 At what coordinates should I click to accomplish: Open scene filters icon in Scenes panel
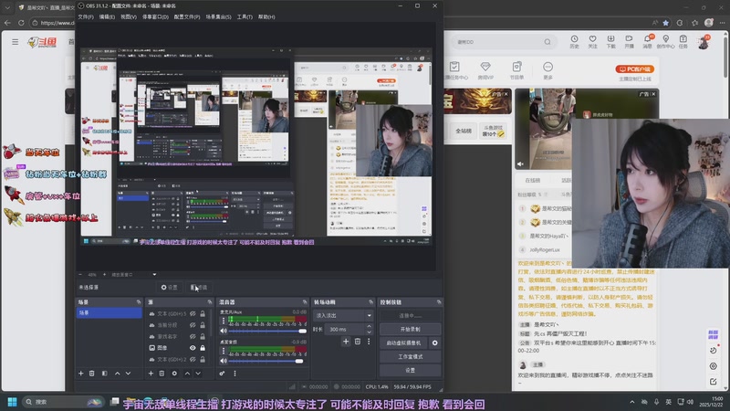[x=104, y=374]
